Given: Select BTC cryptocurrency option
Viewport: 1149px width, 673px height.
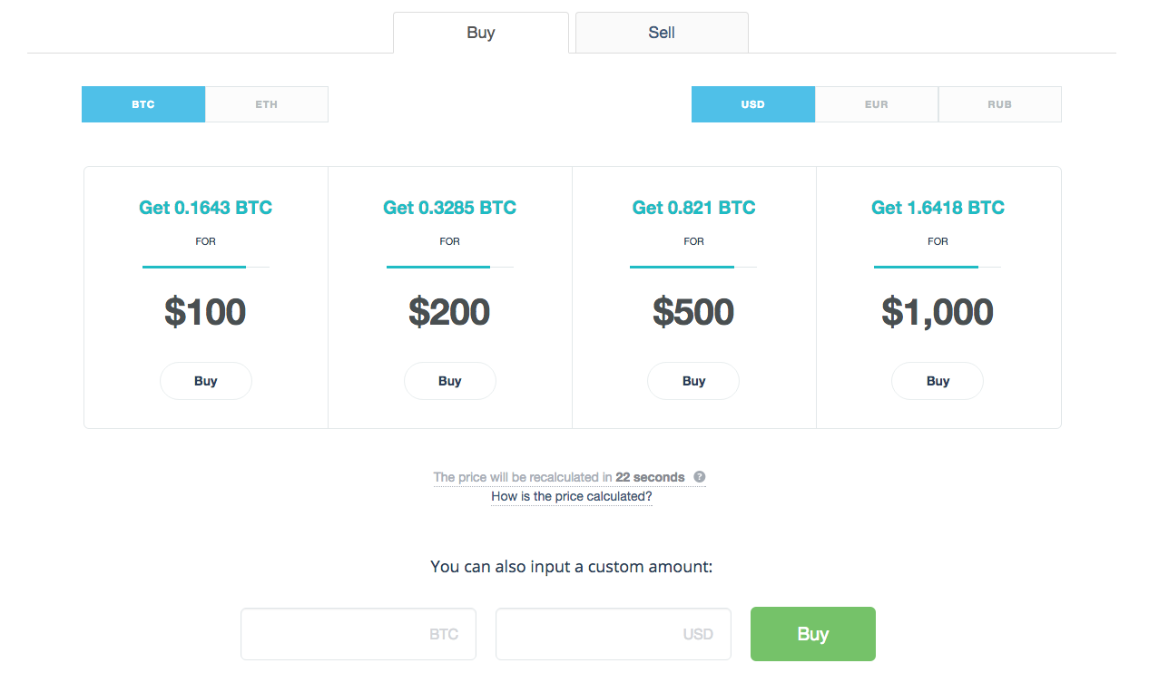Looking at the screenshot, I should 143,104.
